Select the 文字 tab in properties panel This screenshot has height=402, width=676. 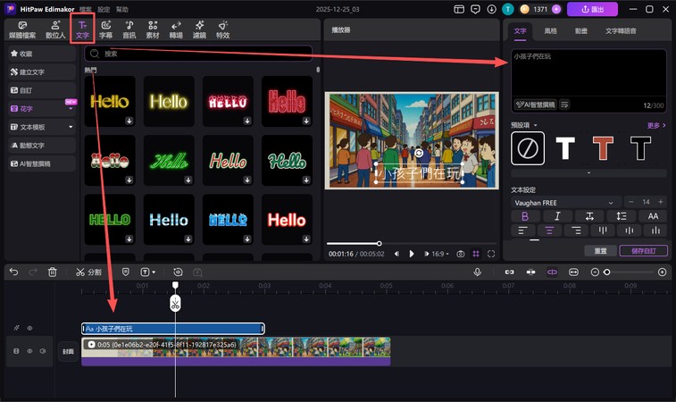(x=520, y=31)
